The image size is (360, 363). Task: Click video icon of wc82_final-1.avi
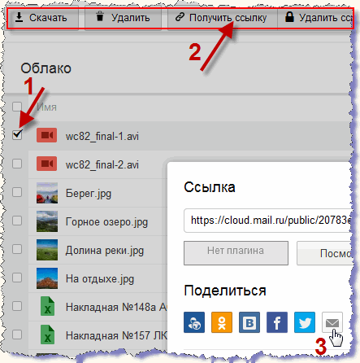(47, 135)
